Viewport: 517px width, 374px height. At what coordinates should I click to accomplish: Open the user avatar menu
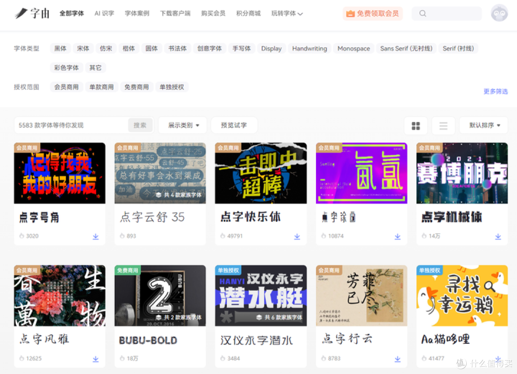[x=499, y=13]
